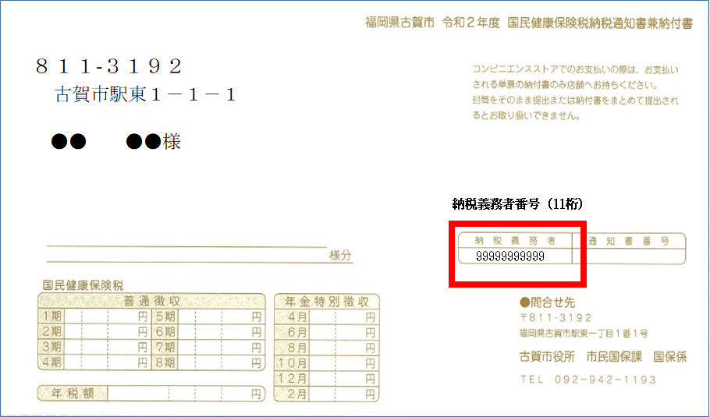Click the '●問合せ先' heading
The image size is (710, 417).
coord(547,302)
